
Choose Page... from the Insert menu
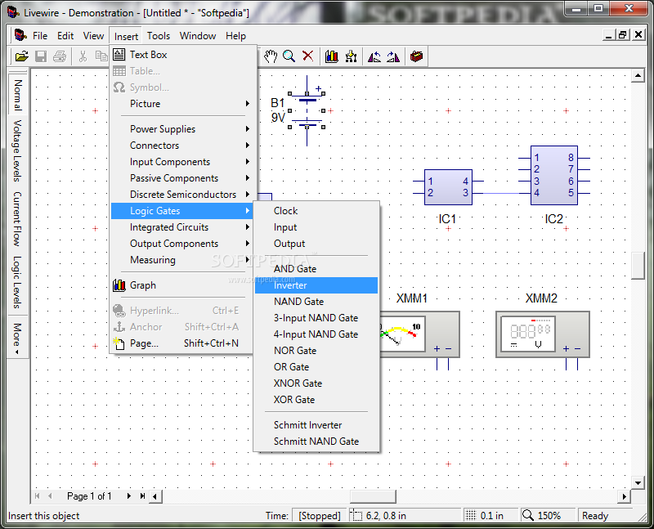pyautogui.click(x=183, y=343)
